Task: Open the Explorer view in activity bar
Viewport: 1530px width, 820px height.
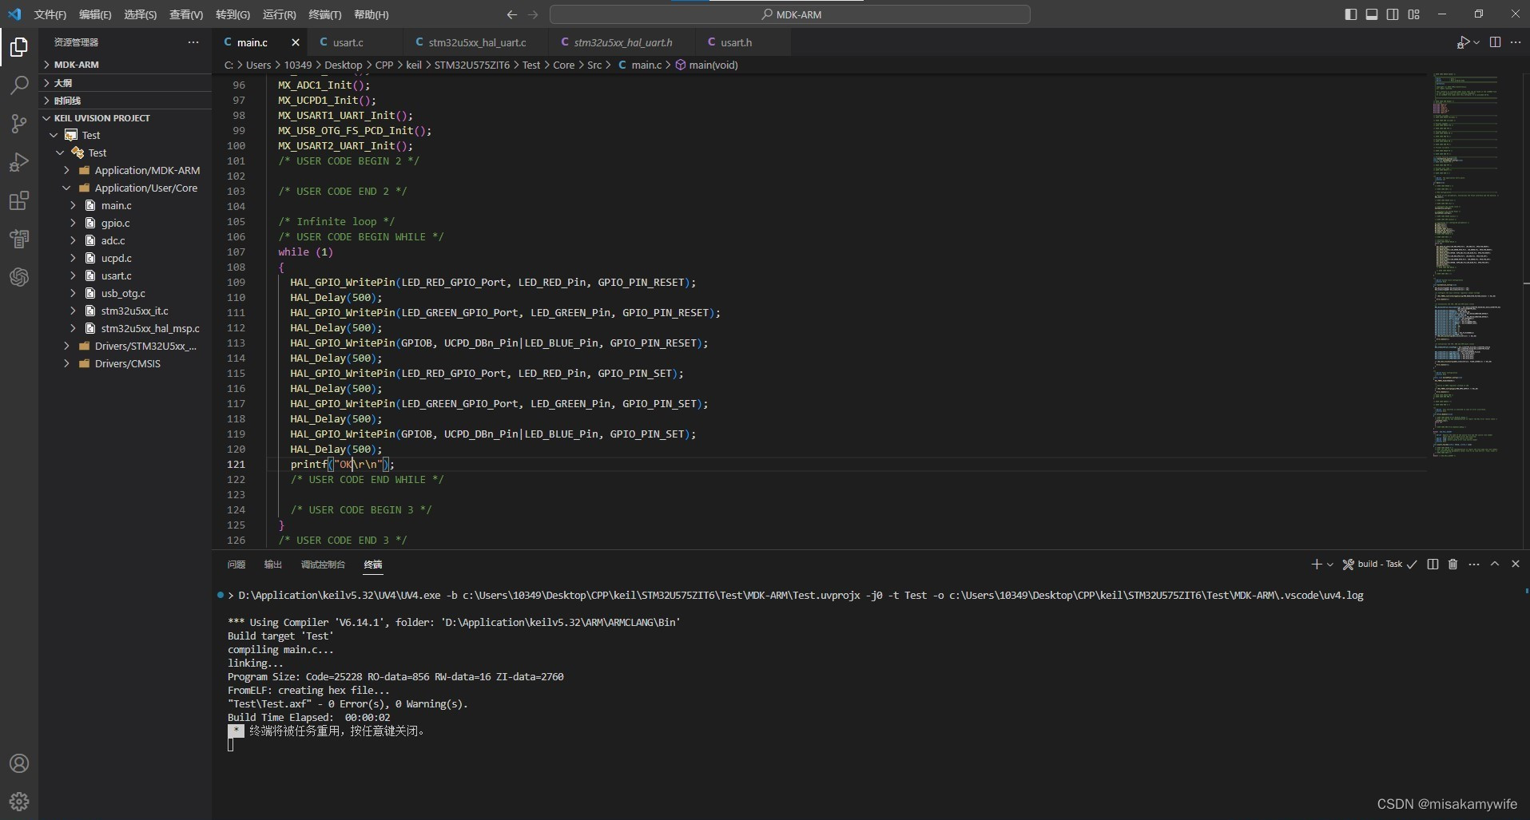Action: (19, 47)
